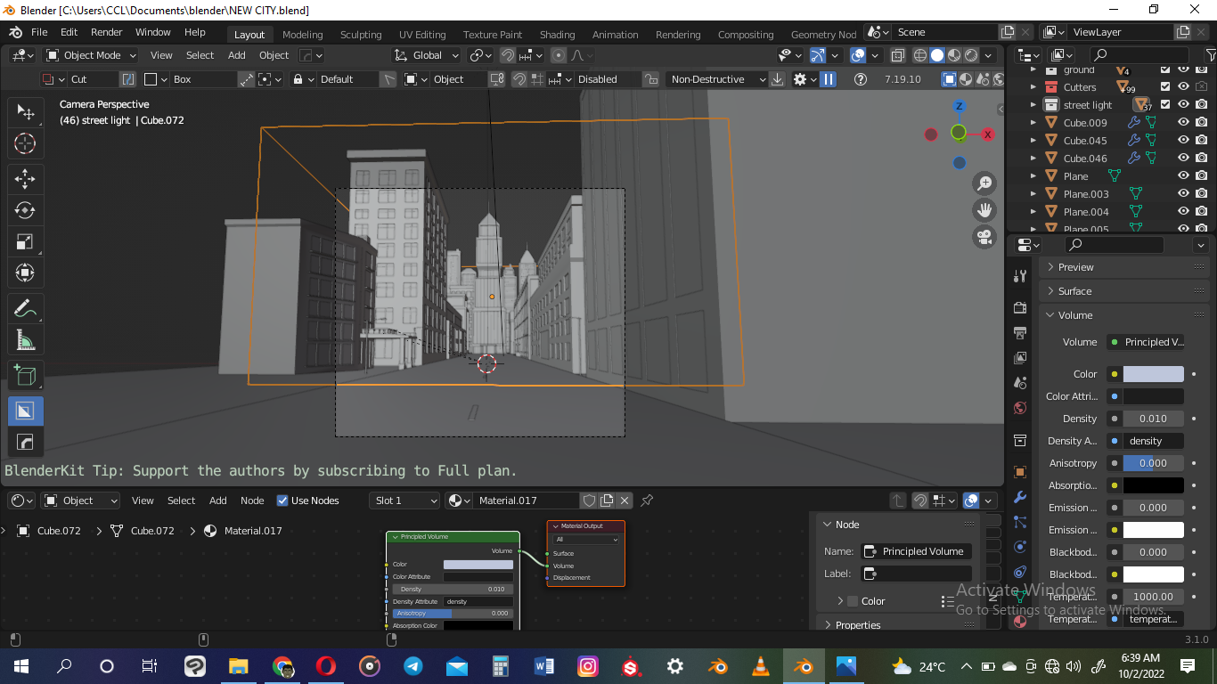Open the Tool properties tab

(1020, 276)
